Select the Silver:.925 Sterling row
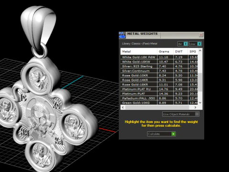The width and height of the screenshot is (229, 172). [159, 66]
